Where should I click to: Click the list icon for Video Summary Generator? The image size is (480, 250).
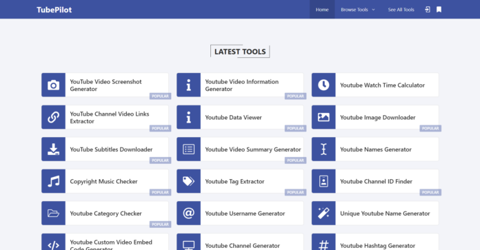tap(188, 149)
